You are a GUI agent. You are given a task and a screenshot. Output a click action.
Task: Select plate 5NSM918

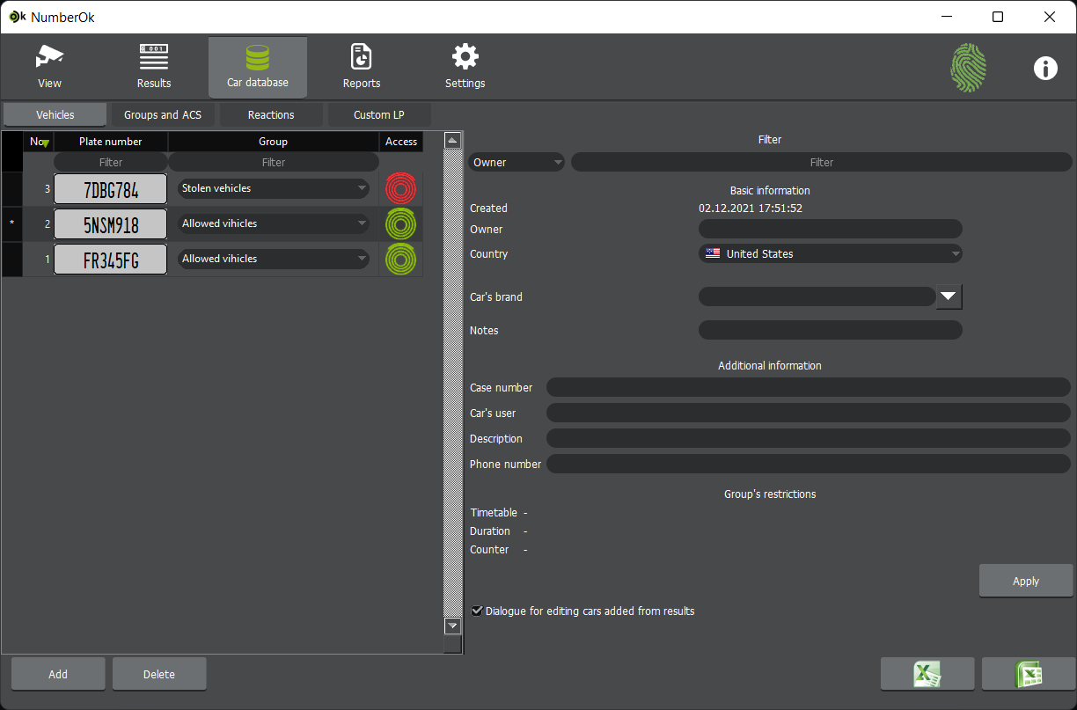point(111,223)
